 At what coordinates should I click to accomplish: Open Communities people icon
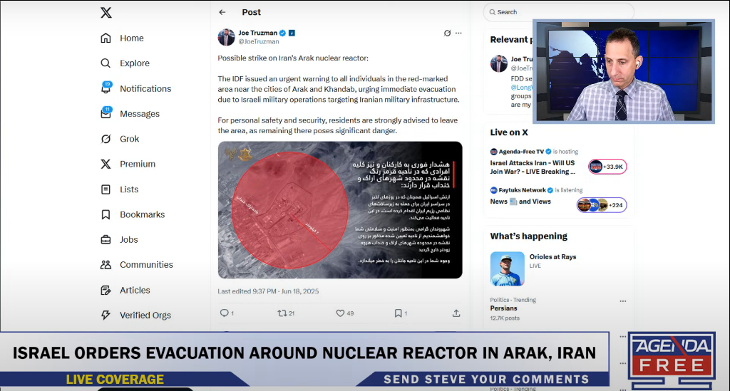click(106, 265)
